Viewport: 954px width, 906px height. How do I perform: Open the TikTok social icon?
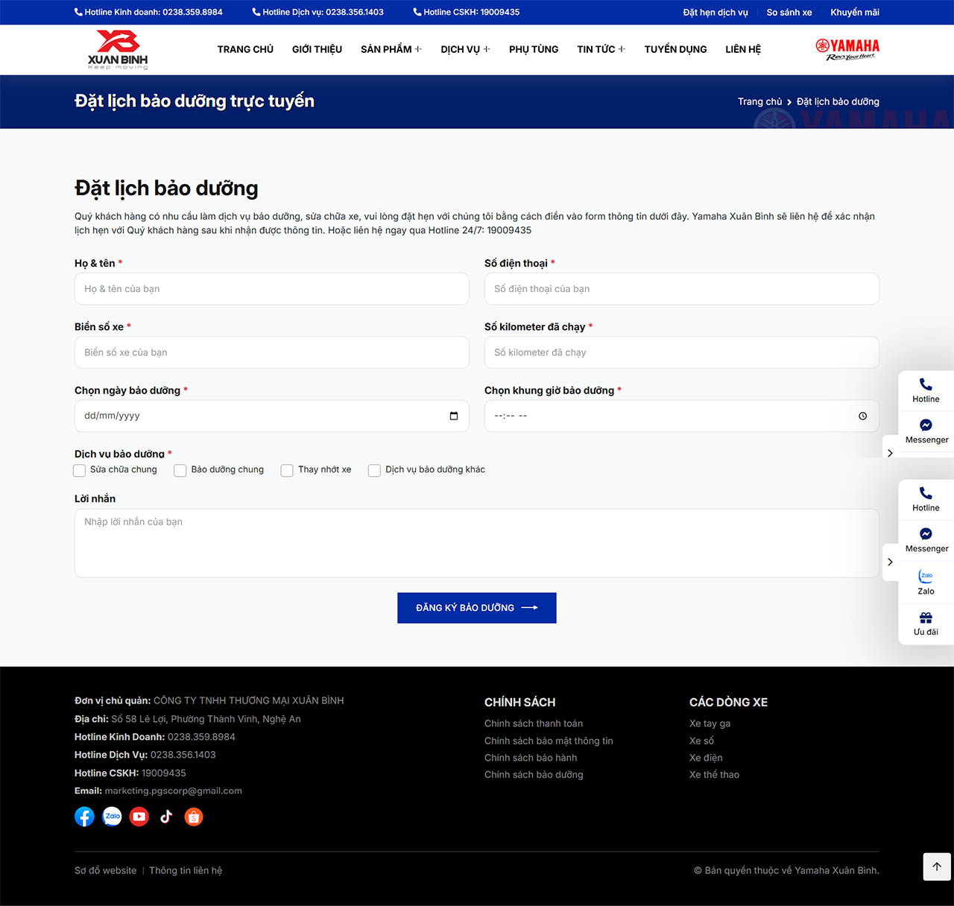pyautogui.click(x=166, y=817)
